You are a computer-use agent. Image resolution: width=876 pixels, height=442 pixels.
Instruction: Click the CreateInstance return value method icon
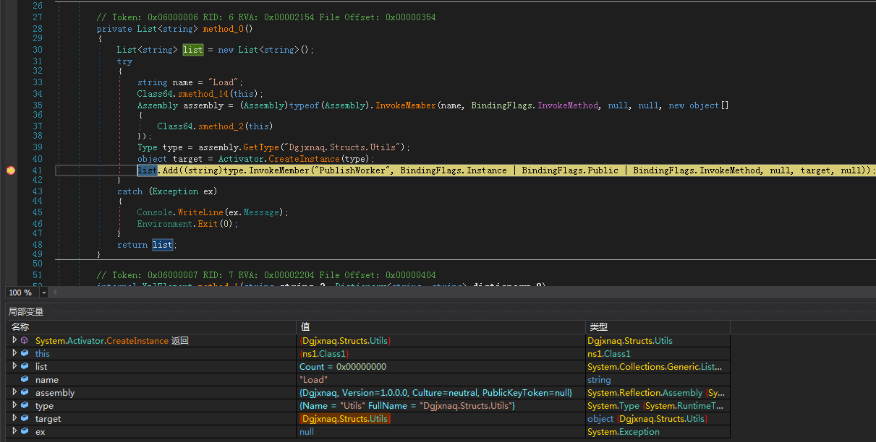coord(25,340)
